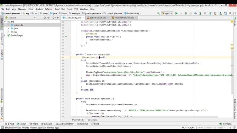The height and width of the screenshot is (133, 237).
Task: Expand the Gradle Scripts node arrow
Action: pos(5,35)
